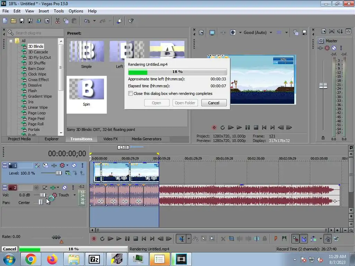Toggle Master bus mute icon
The image size is (355, 266).
click(334, 48)
